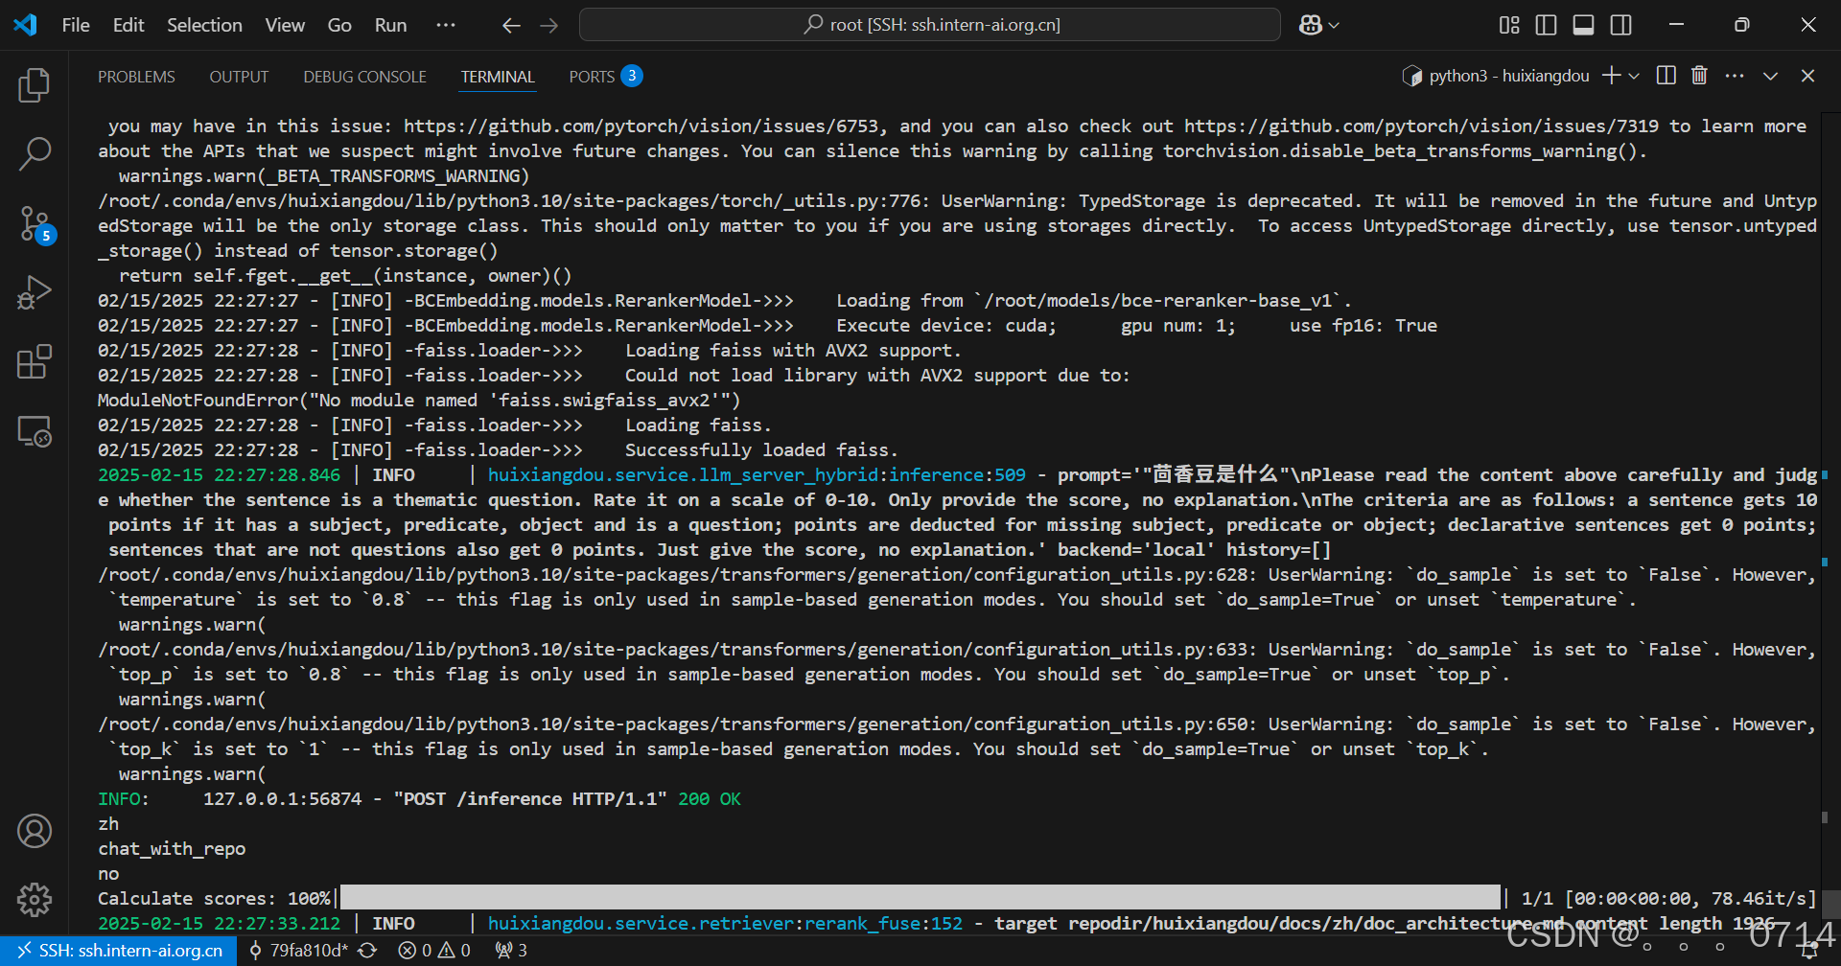Image resolution: width=1841 pixels, height=966 pixels.
Task: Open the Copilot chat icon
Action: pyautogui.click(x=1310, y=25)
